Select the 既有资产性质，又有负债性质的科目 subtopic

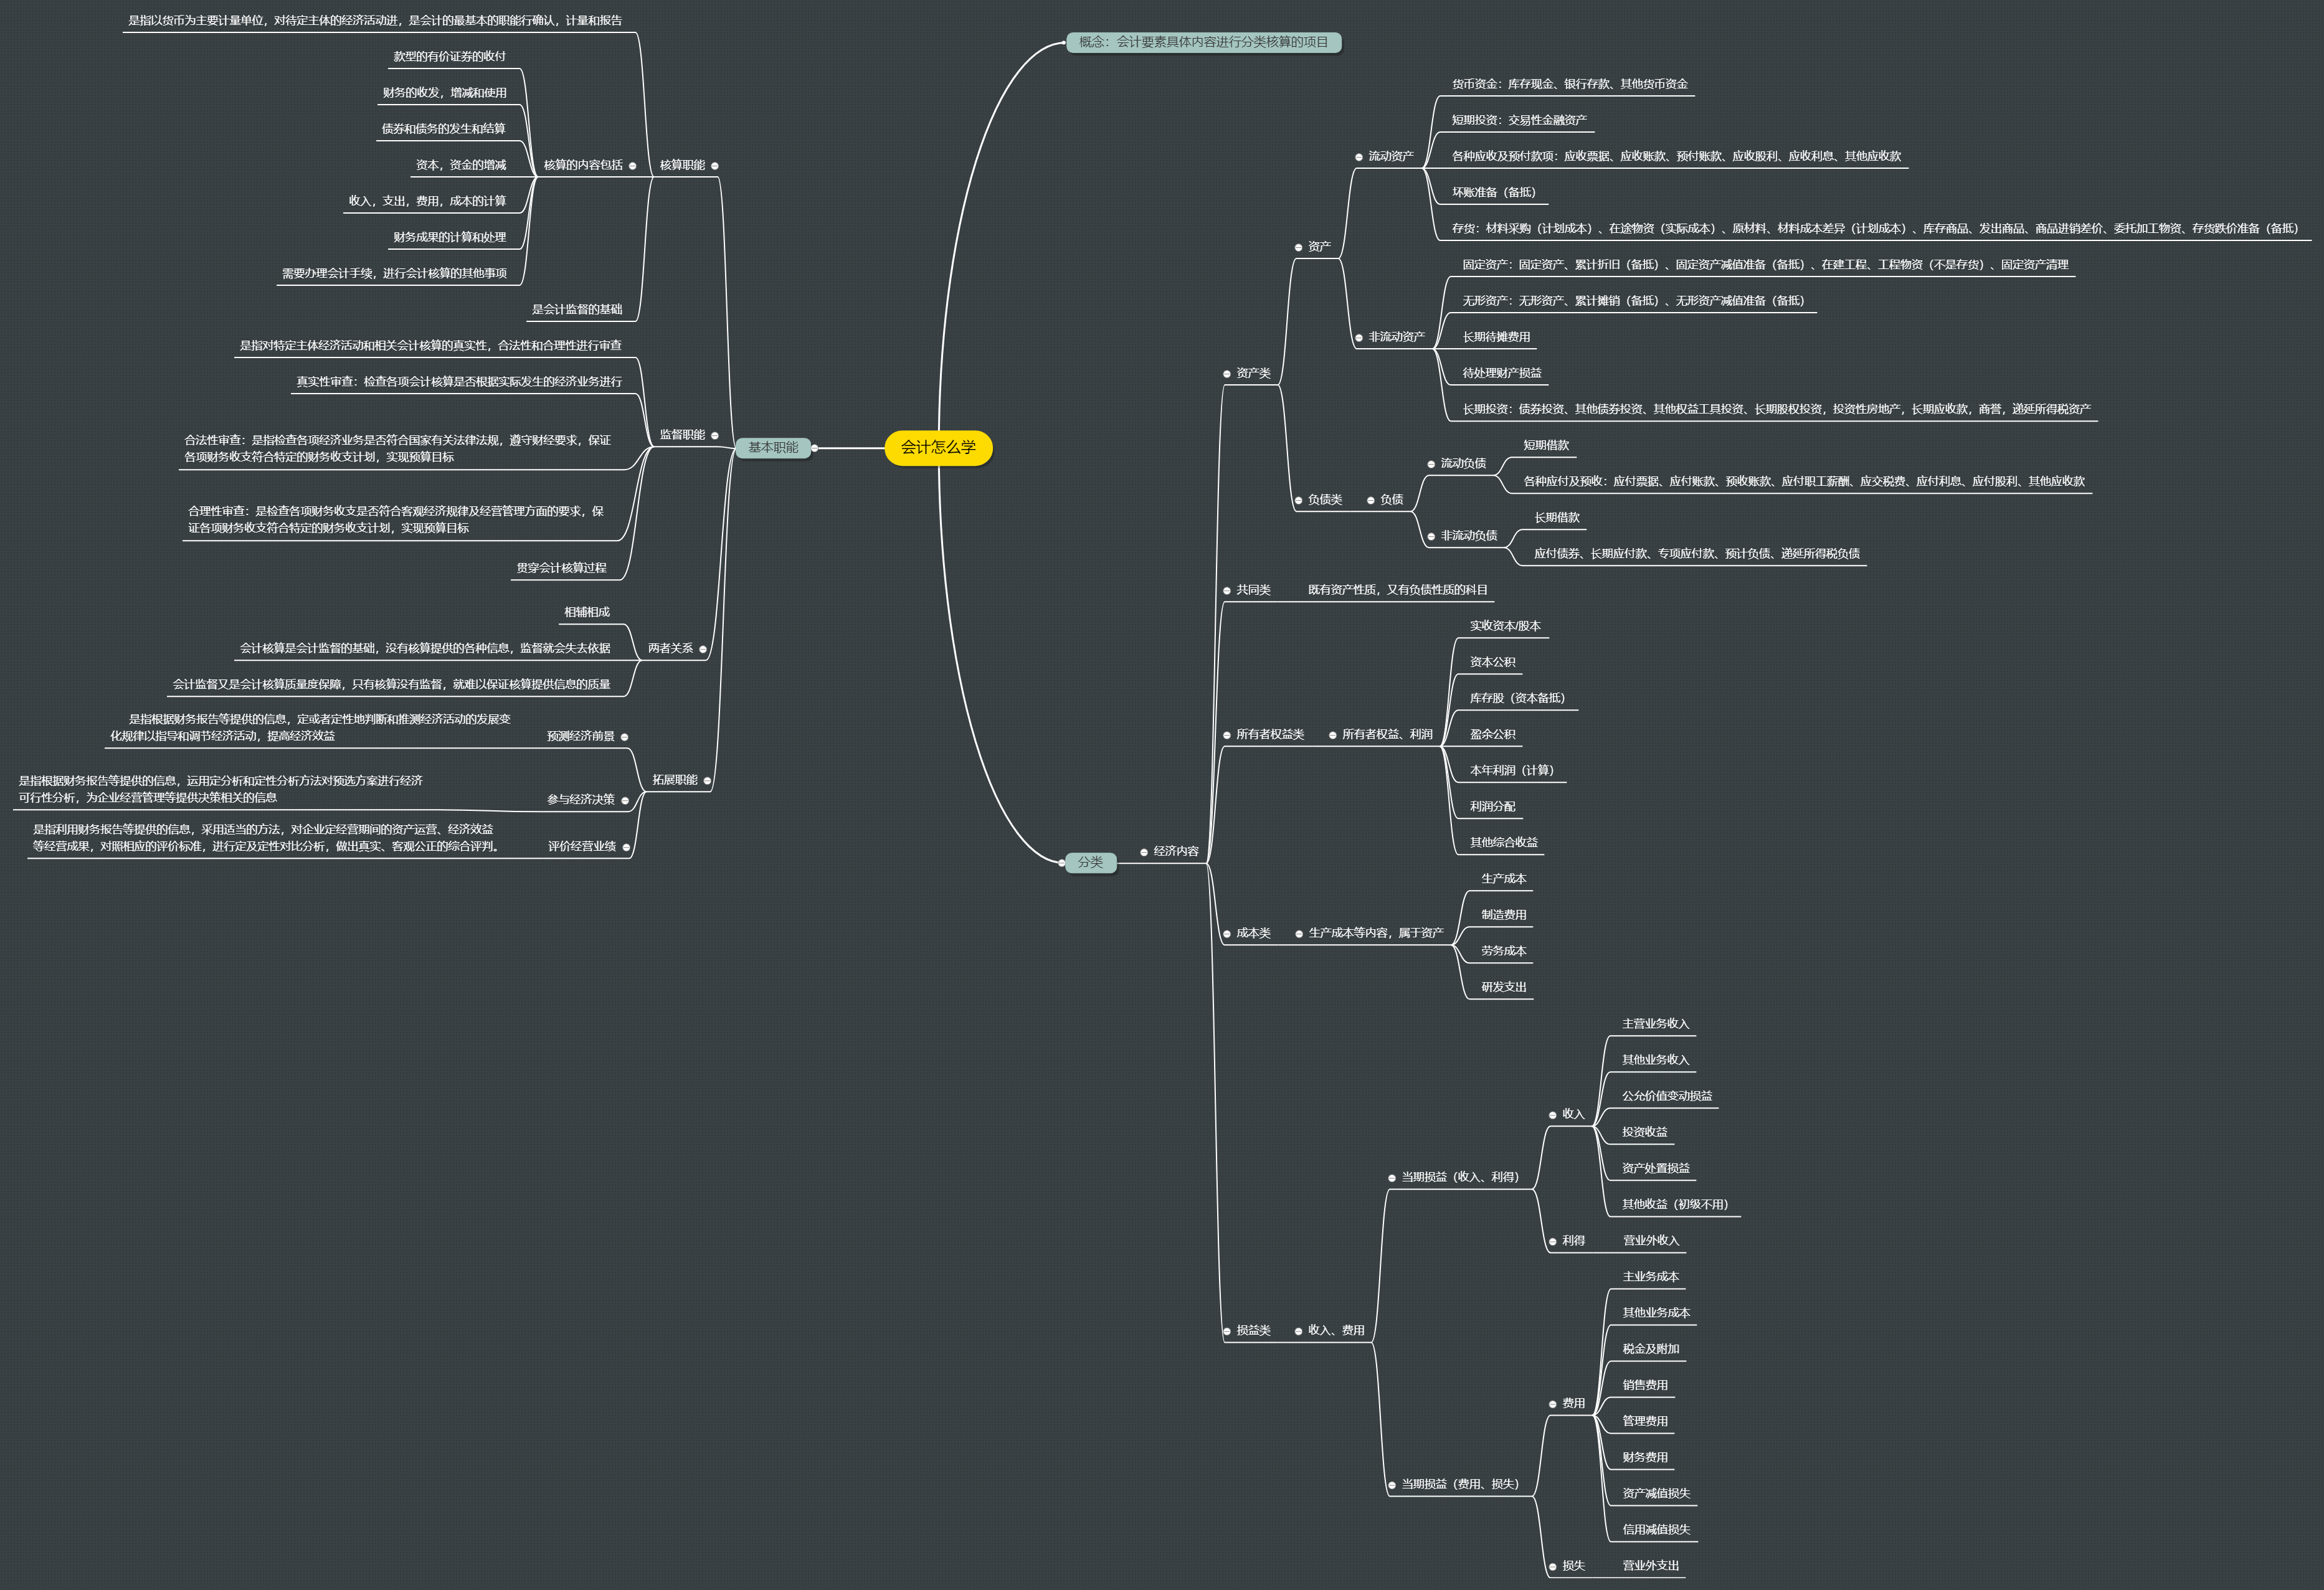coord(1398,590)
